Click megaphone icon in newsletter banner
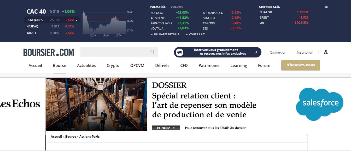Image resolution: width=351 pixels, height=151 pixels. [x=179, y=52]
